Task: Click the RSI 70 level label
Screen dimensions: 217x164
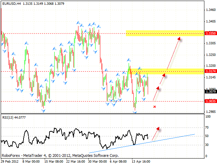Action: coord(207,128)
